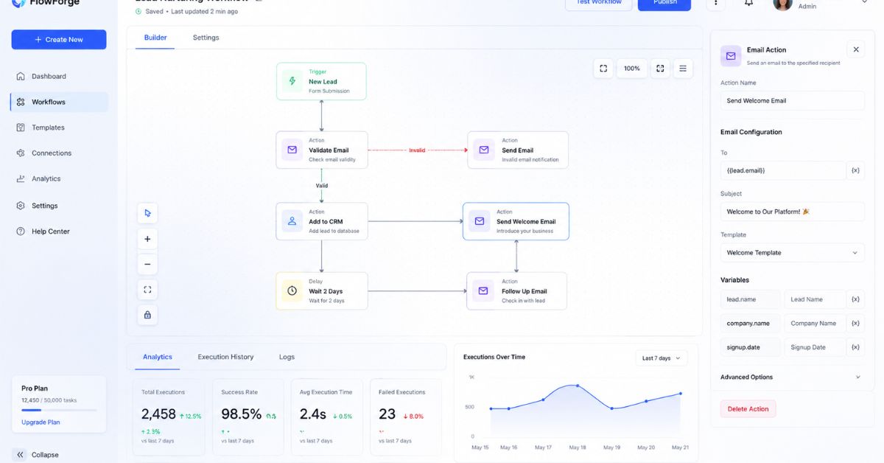Click the Admin user avatar
The height and width of the screenshot is (463, 884).
coord(783,4)
